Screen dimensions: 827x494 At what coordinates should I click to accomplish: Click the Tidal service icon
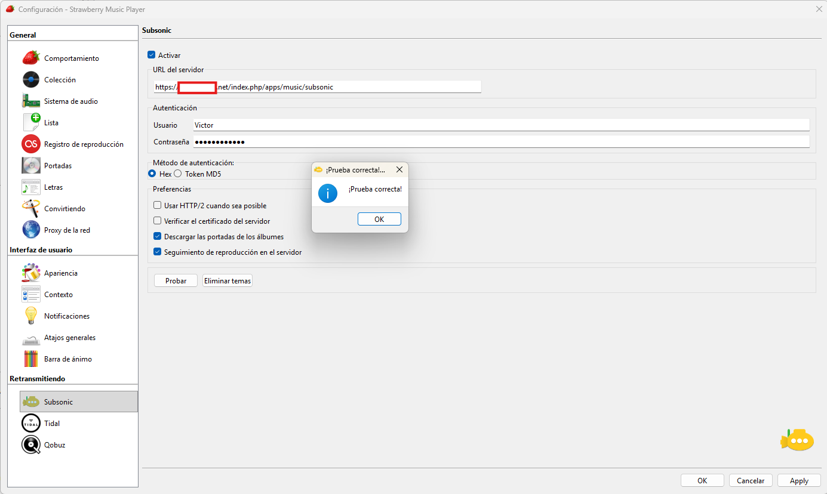31,424
